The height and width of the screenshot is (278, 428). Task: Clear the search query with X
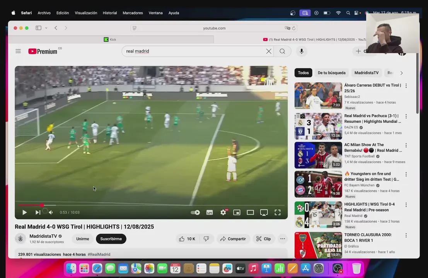[269, 51]
